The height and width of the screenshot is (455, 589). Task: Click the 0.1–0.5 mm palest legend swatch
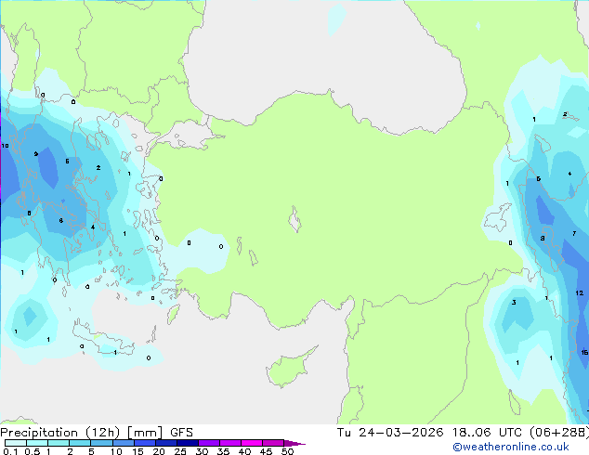pyautogui.click(x=16, y=443)
